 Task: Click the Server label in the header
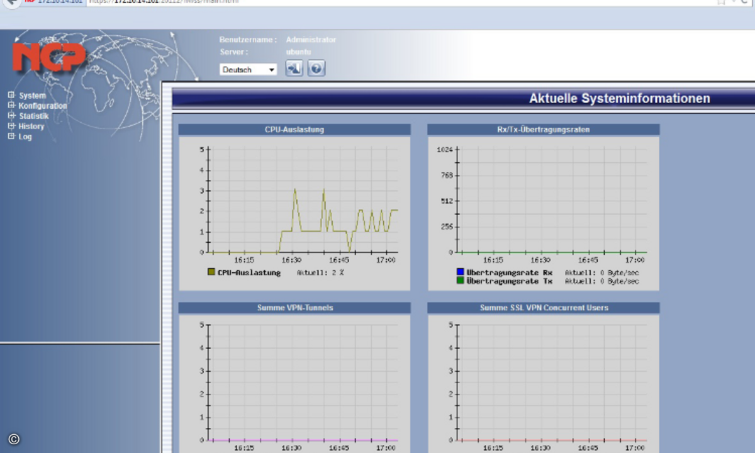[x=234, y=52]
